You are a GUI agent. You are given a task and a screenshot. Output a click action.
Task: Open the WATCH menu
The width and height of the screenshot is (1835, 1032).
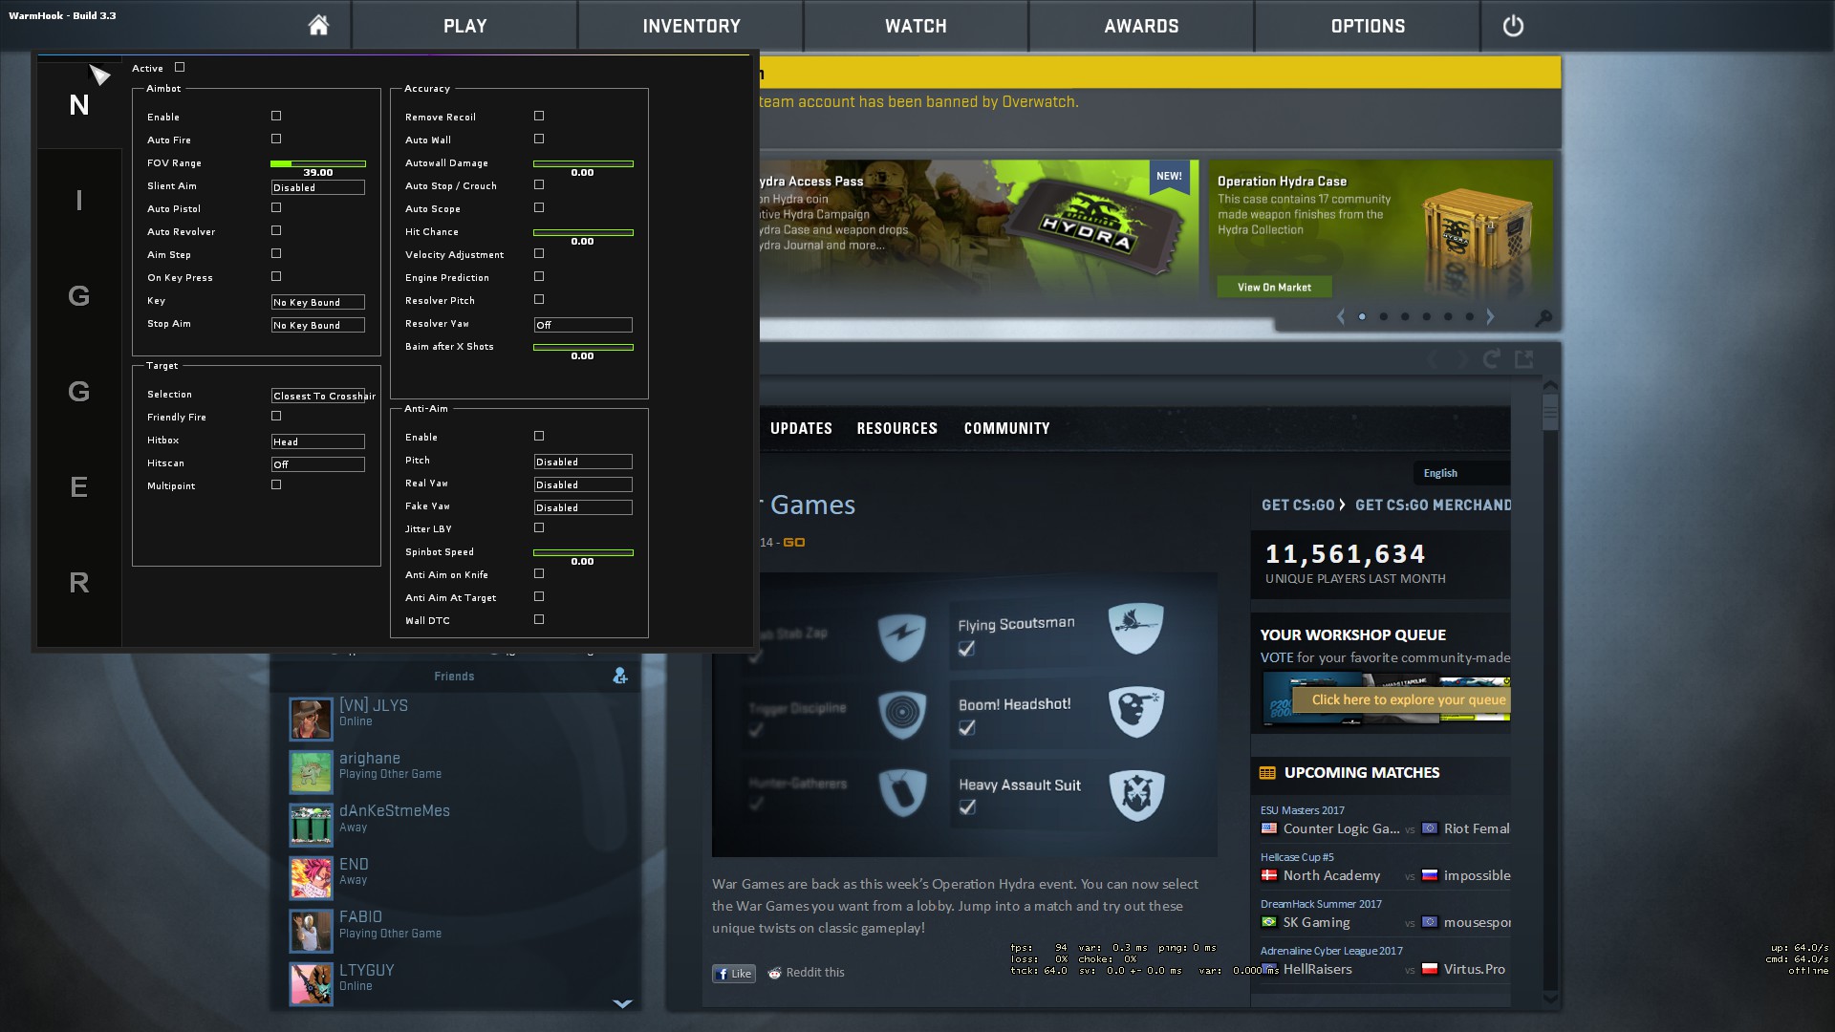tap(916, 26)
